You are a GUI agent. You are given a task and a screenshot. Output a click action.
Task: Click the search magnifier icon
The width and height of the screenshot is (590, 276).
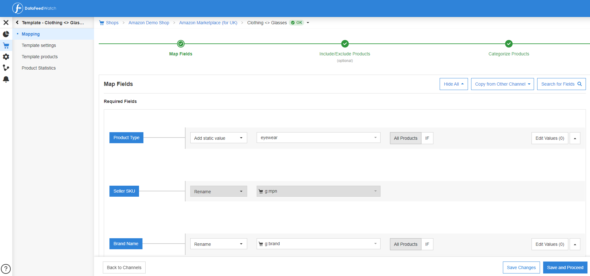(x=580, y=84)
